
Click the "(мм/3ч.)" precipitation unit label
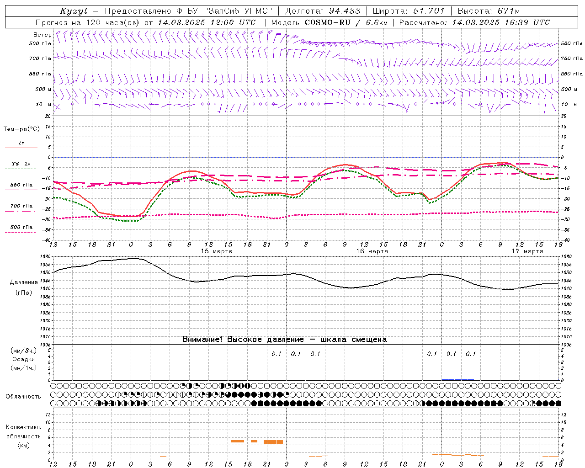[x=24, y=351]
